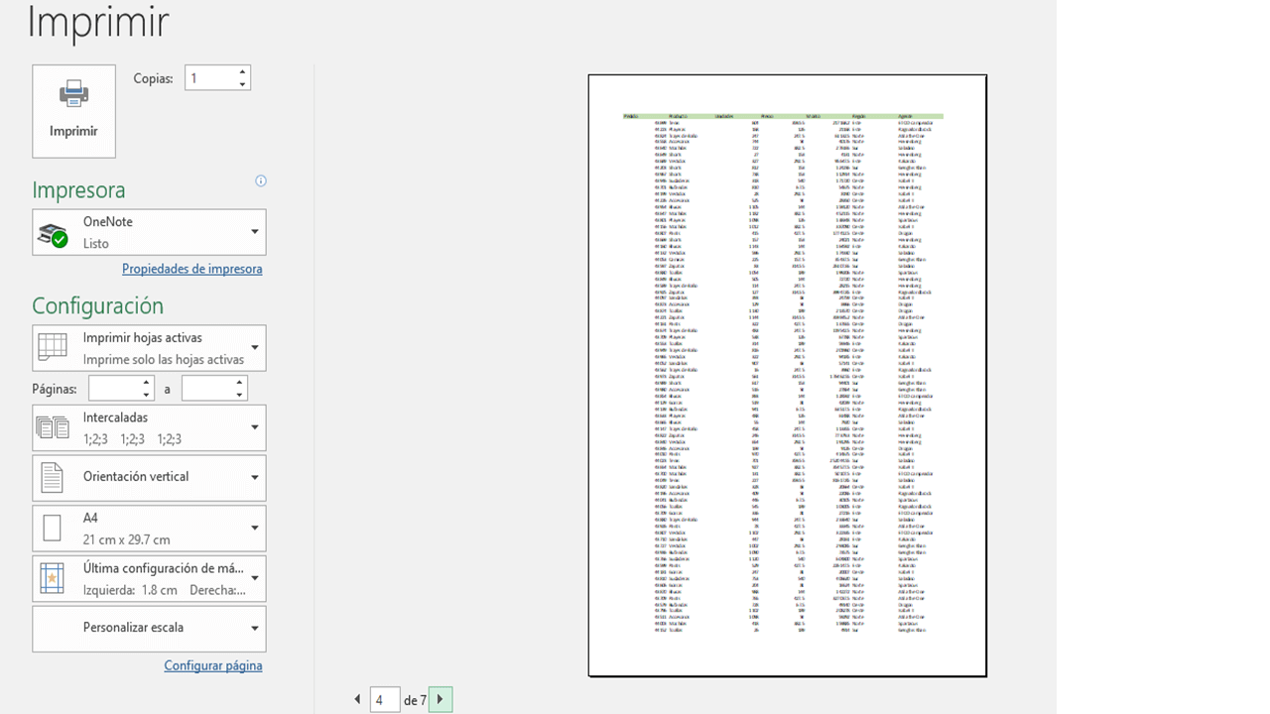The image size is (1270, 714).
Task: Click the previous page preview arrow
Action: [x=357, y=699]
